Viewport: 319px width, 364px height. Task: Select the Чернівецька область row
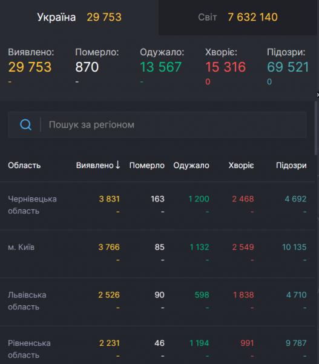[157, 206]
